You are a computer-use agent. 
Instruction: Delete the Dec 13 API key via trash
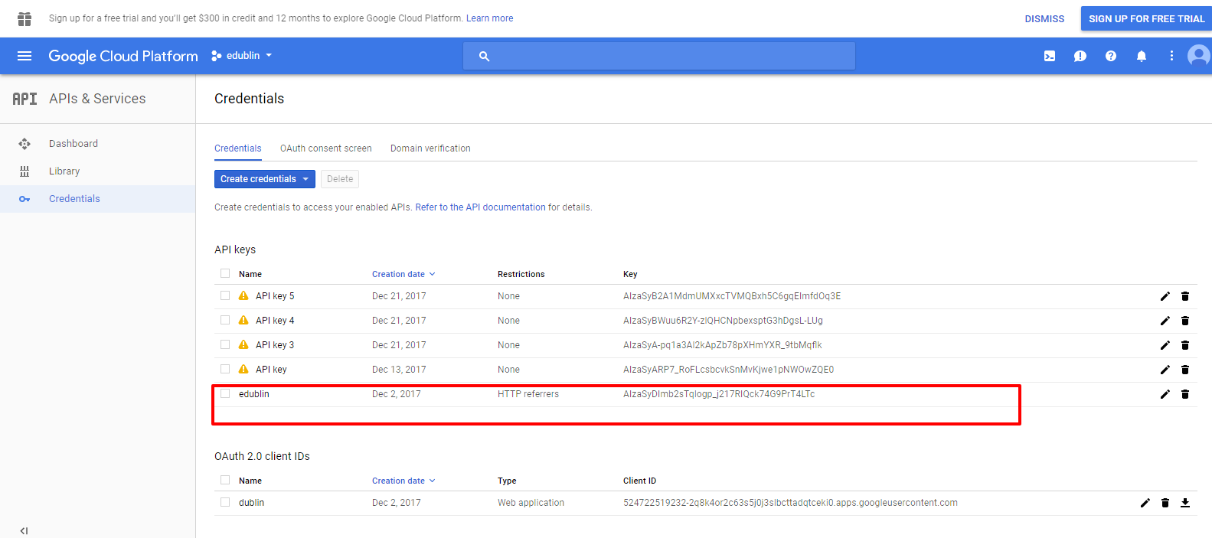click(x=1185, y=370)
